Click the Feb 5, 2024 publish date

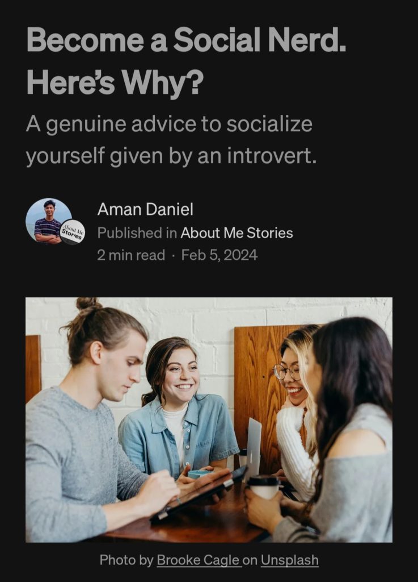click(219, 255)
